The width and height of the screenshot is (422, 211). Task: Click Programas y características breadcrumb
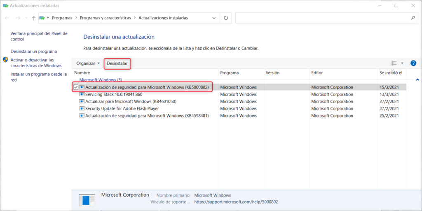tap(105, 18)
